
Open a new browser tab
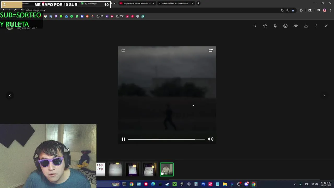pyautogui.click(x=198, y=3)
